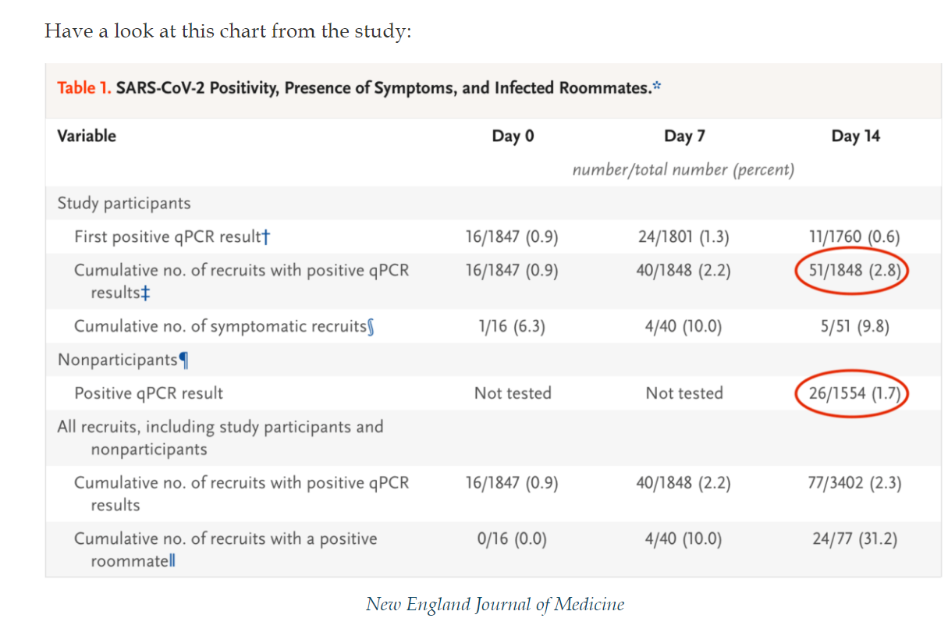Click the red-circled 26/1554 (1.7) value
This screenshot has width=948, height=636.
click(x=852, y=393)
